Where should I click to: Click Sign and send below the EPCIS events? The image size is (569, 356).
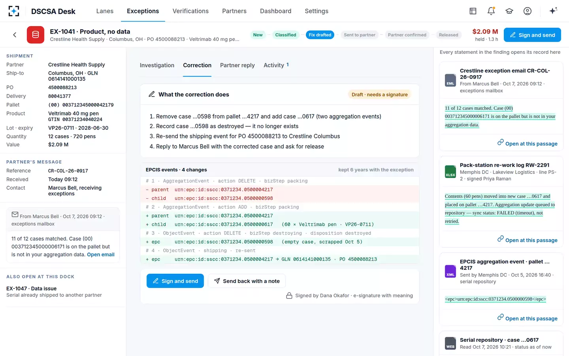pos(175,281)
